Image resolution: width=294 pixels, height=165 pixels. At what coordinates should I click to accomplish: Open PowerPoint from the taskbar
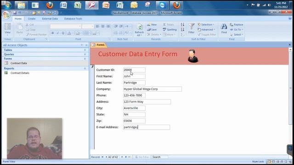[106, 5]
